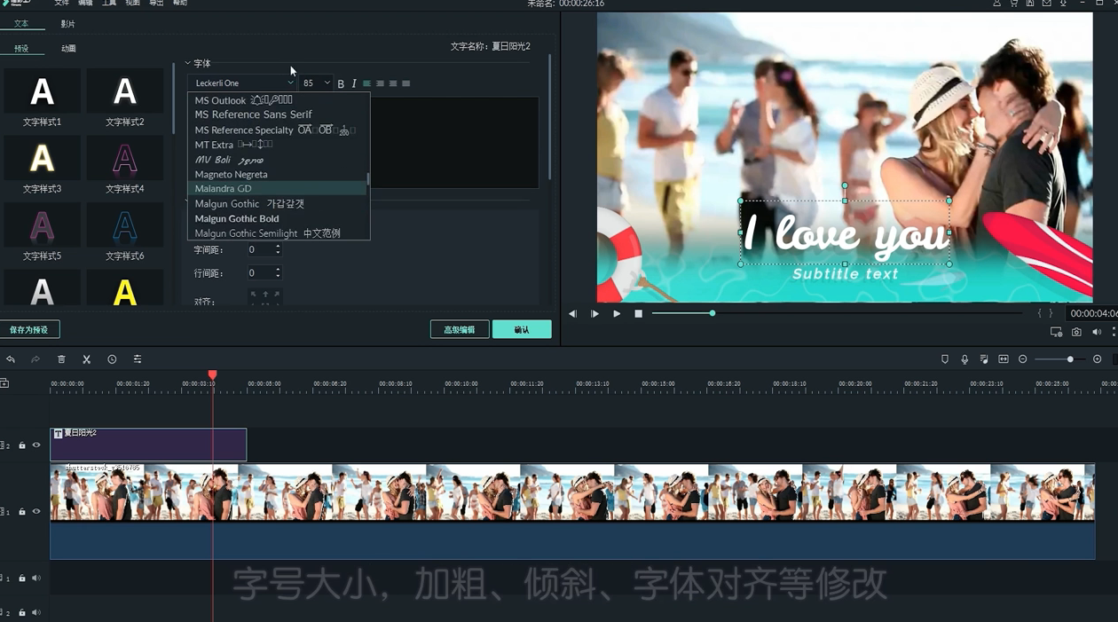Image resolution: width=1118 pixels, height=622 pixels.
Task: Open the font size 85 dropdown
Action: coord(316,83)
